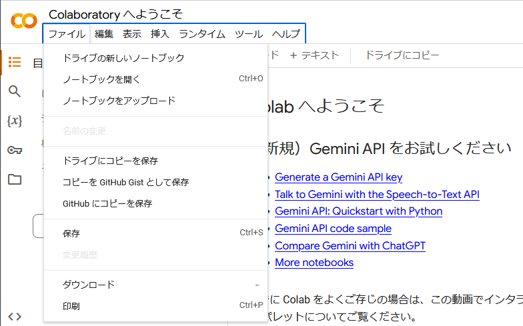Choose 保存 menu entry
This screenshot has height=326, width=523.
(156, 233)
